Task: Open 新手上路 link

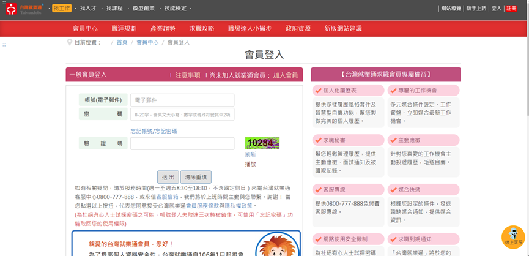Action: coord(476,9)
